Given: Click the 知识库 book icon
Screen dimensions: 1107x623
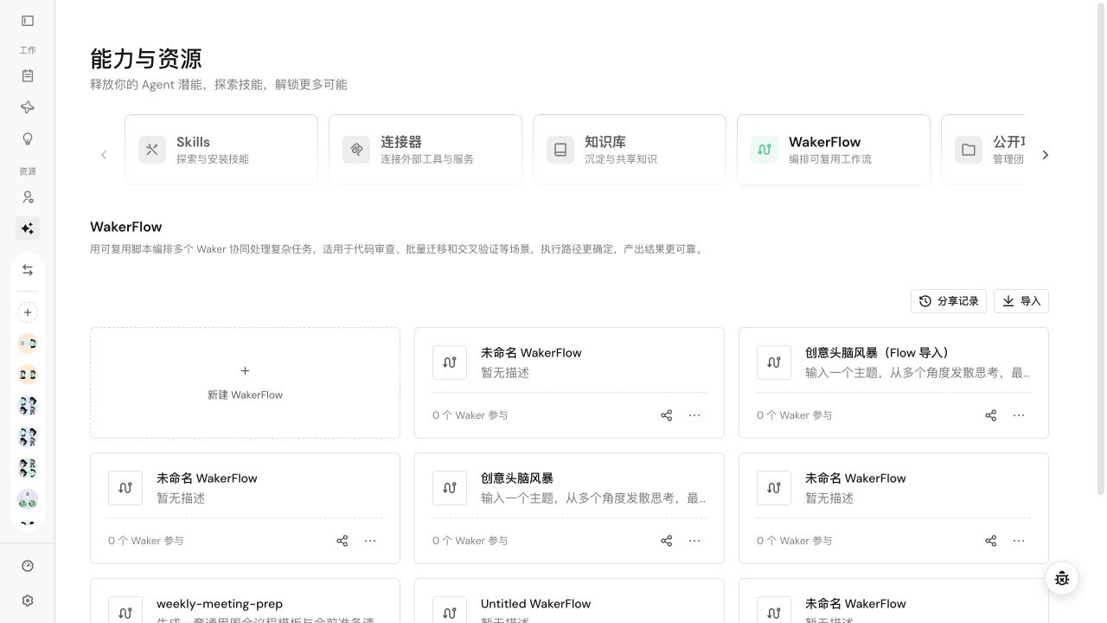Looking at the screenshot, I should 560,150.
